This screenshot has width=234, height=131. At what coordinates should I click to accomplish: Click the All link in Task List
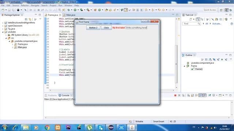(207, 24)
